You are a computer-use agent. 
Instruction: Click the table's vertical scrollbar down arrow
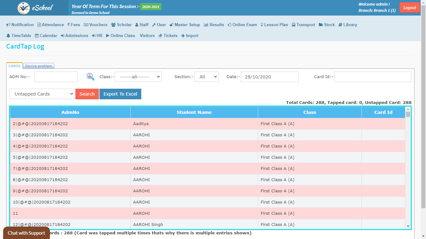[x=408, y=226]
